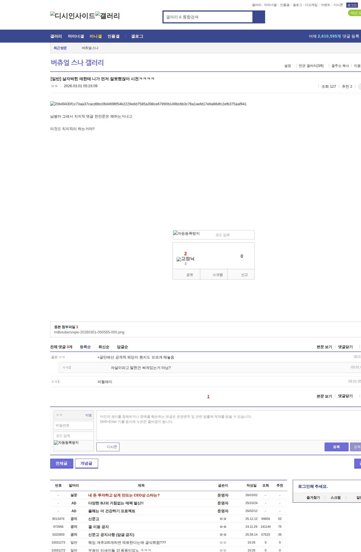Switch to the 전체글 list tab
361x552 pixels.
(61, 463)
